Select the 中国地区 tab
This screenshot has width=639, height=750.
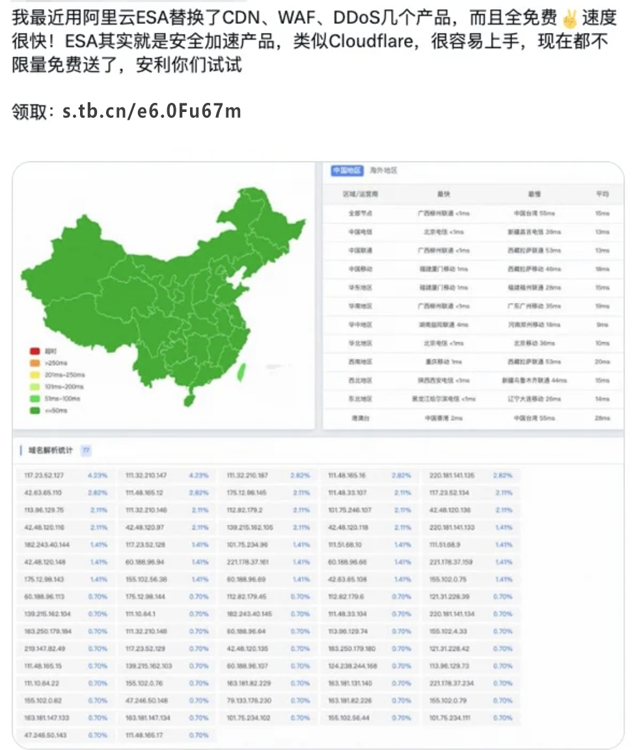[346, 171]
